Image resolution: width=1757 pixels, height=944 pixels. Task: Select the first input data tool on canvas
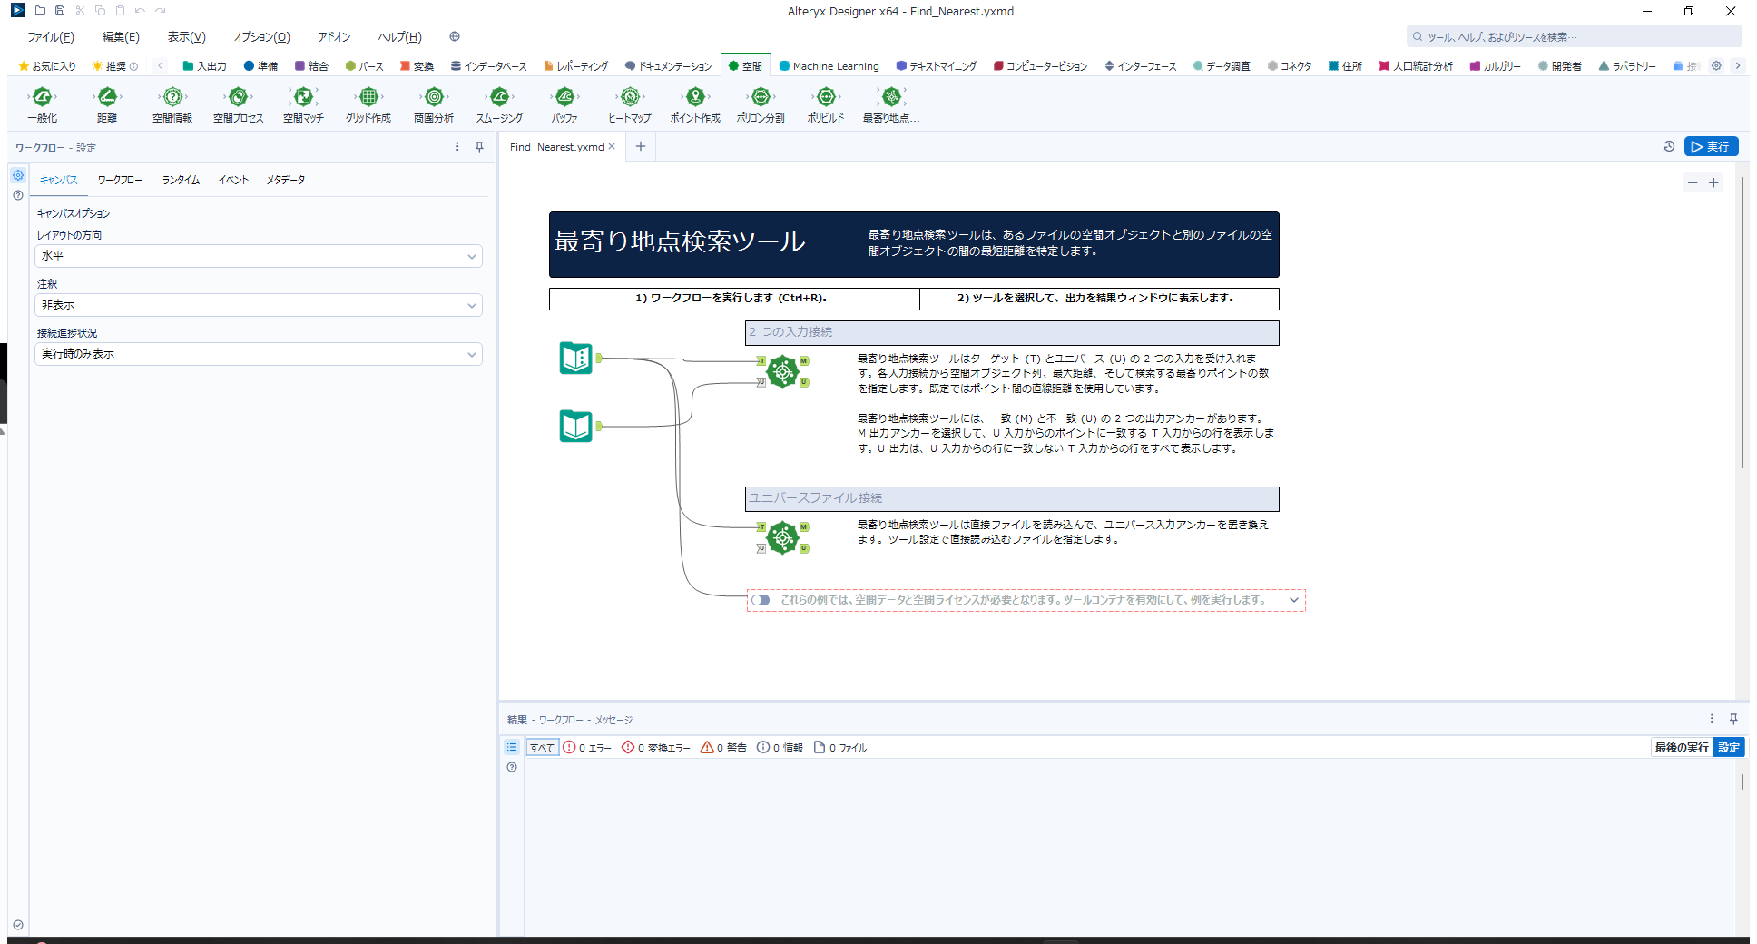[576, 359]
